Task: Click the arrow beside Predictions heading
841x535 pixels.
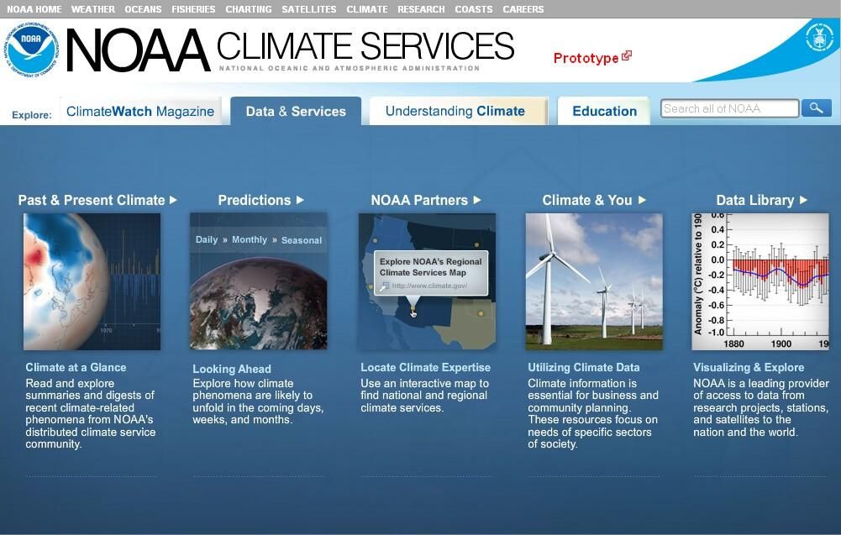Action: pyautogui.click(x=300, y=200)
